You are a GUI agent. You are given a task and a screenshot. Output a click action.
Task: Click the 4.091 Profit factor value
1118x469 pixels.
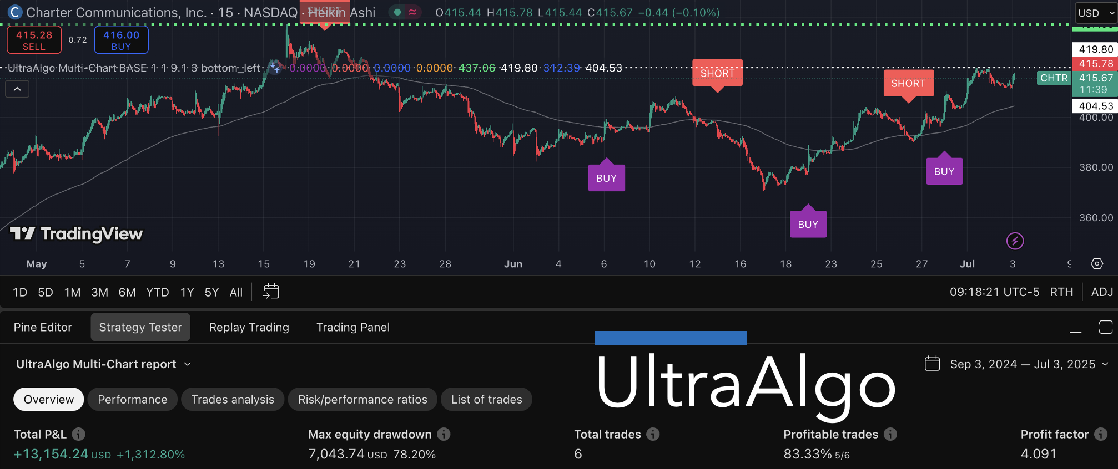(x=1039, y=454)
